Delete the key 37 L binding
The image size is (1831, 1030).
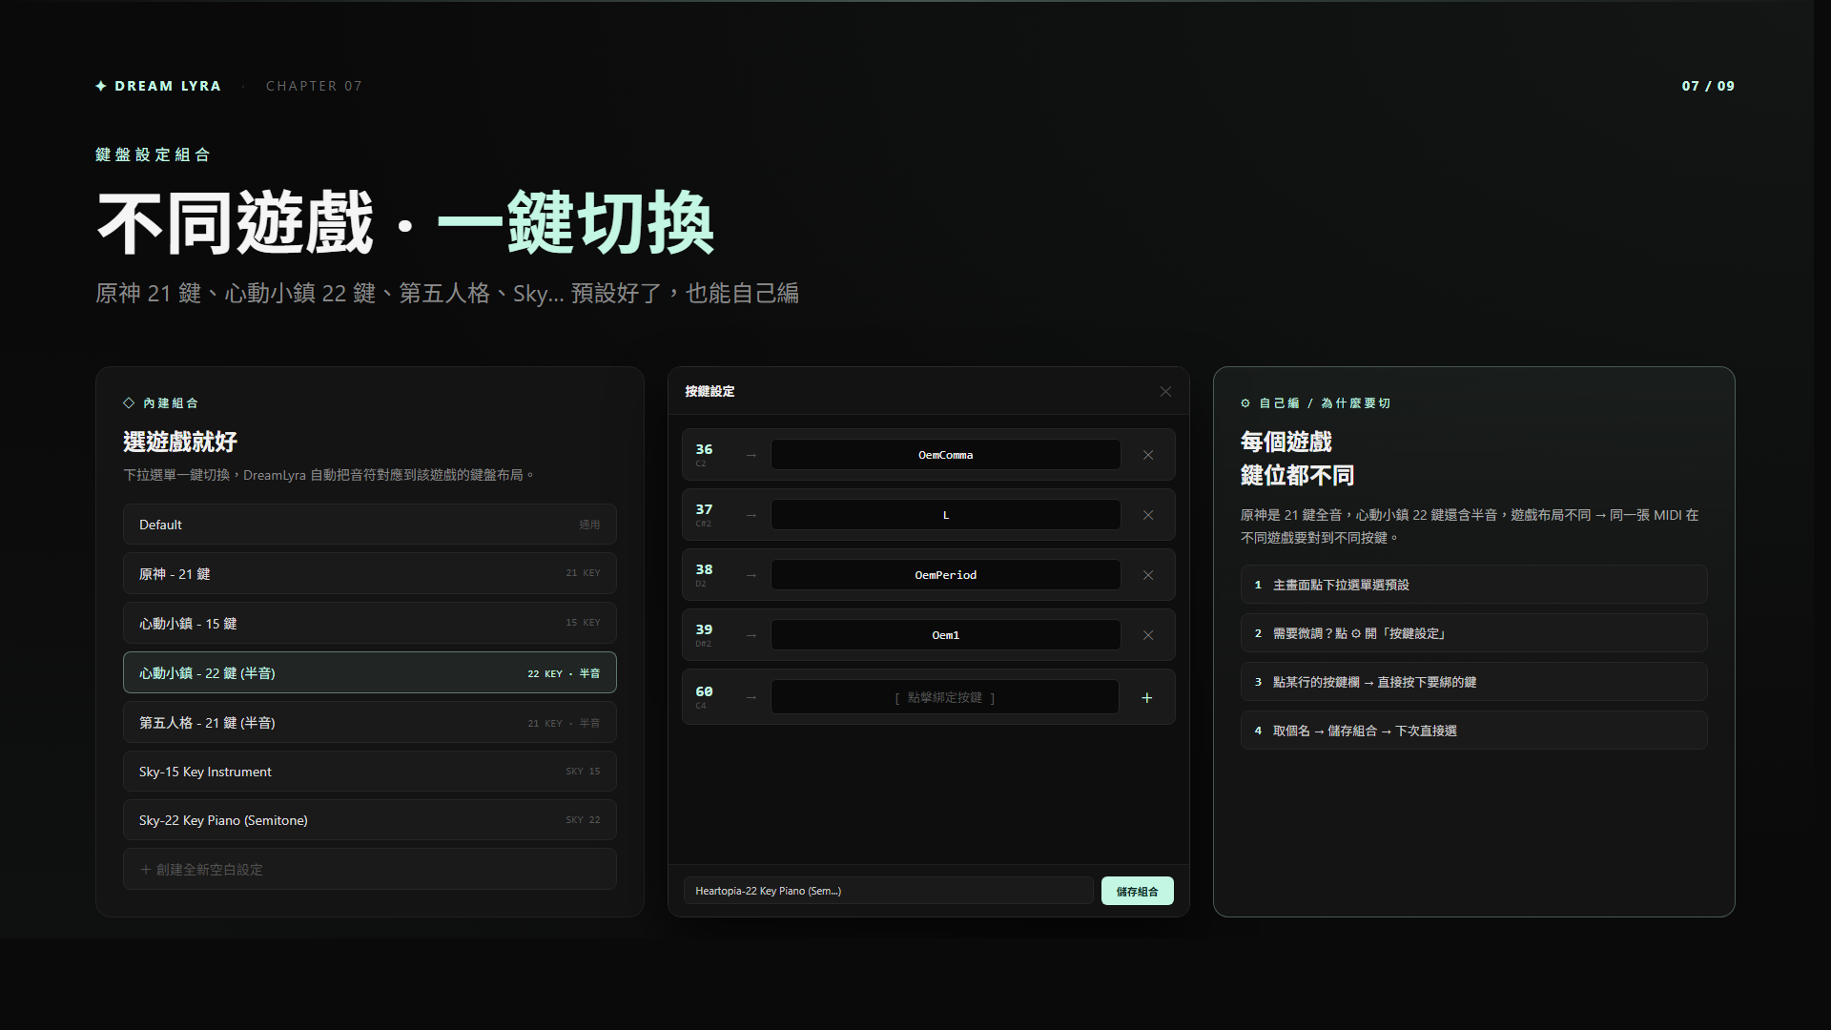(1148, 515)
